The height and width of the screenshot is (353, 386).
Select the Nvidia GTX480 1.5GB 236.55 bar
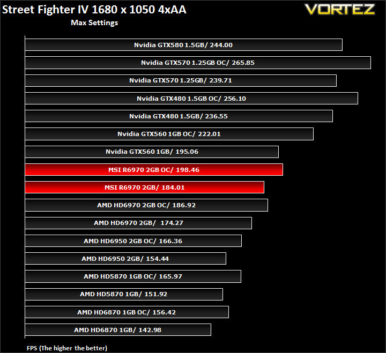pos(179,116)
